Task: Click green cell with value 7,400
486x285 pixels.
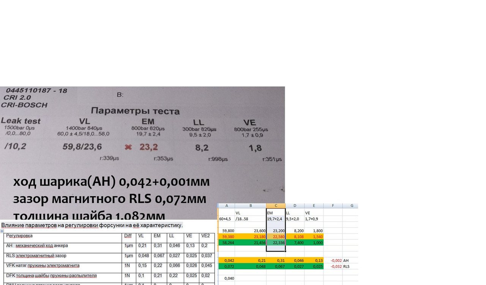Action: (x=295, y=242)
